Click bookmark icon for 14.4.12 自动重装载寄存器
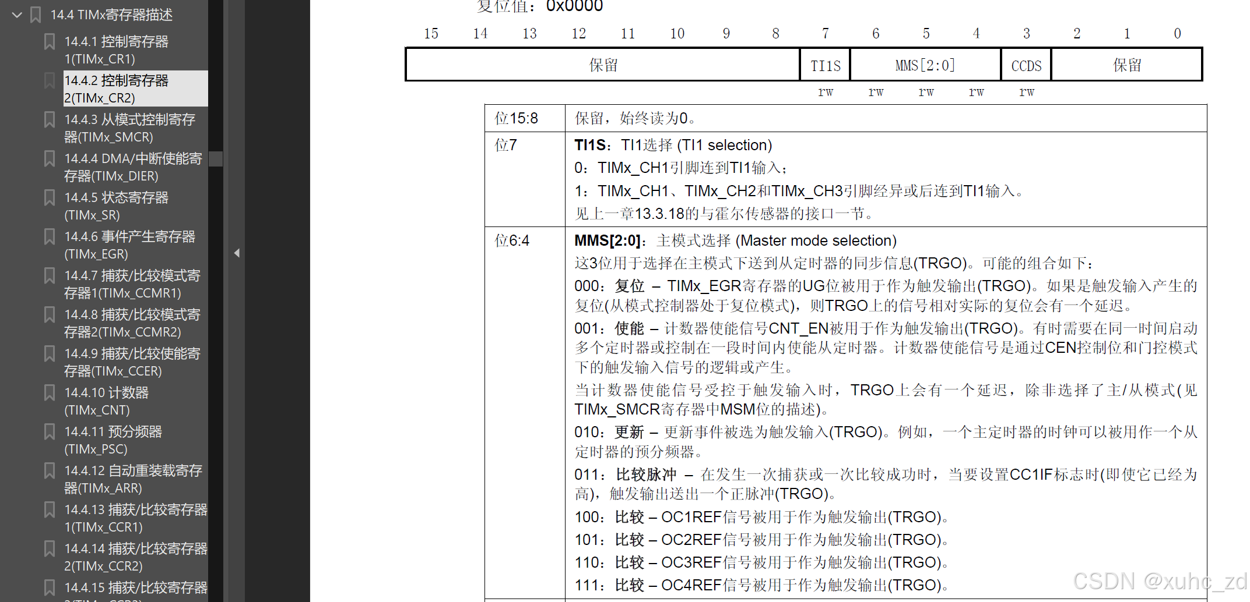 [50, 470]
